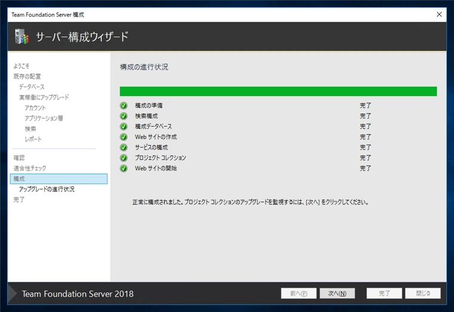Viewport: 454px width, 312px height.
Task: Click the プロジェクト コレクション step label
Action: (x=161, y=158)
